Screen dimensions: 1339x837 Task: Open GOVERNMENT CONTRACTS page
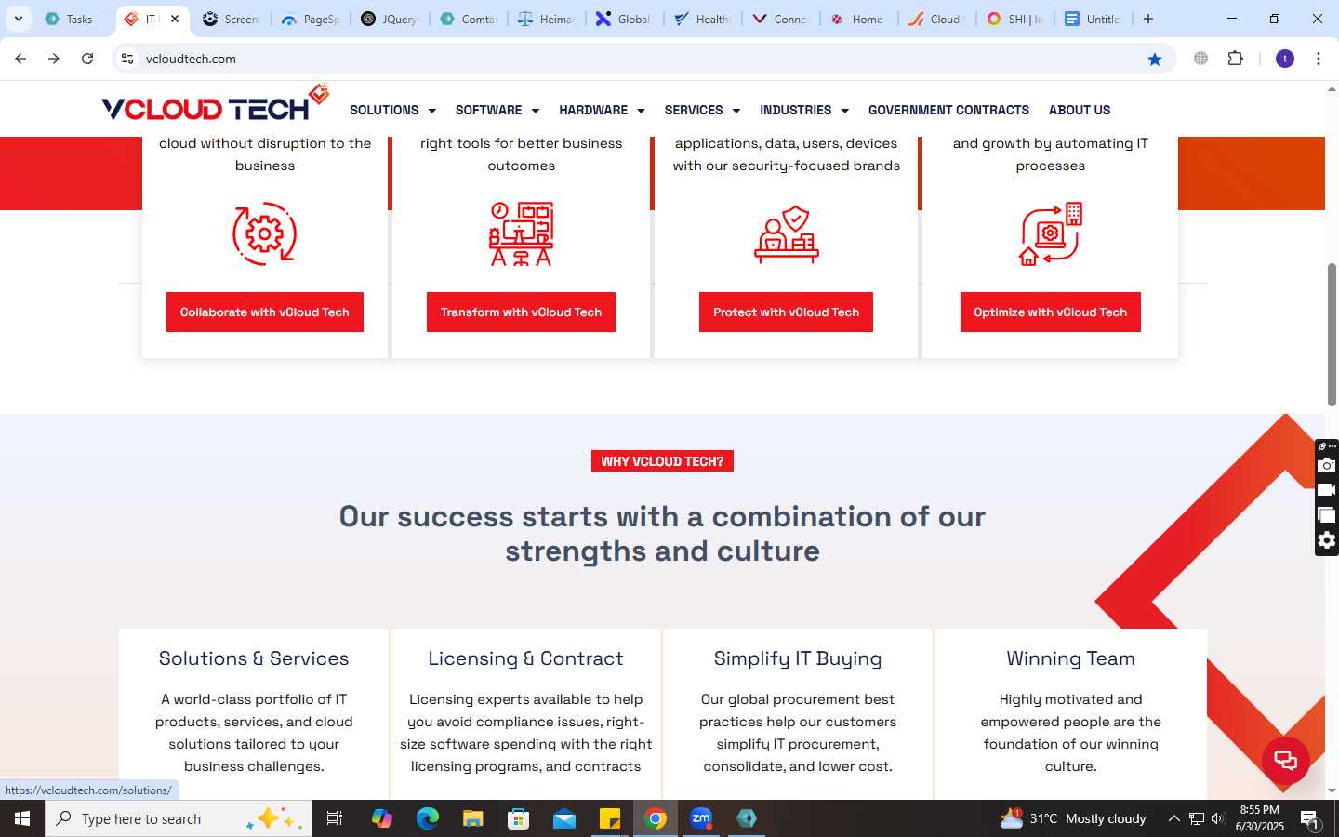pos(948,110)
